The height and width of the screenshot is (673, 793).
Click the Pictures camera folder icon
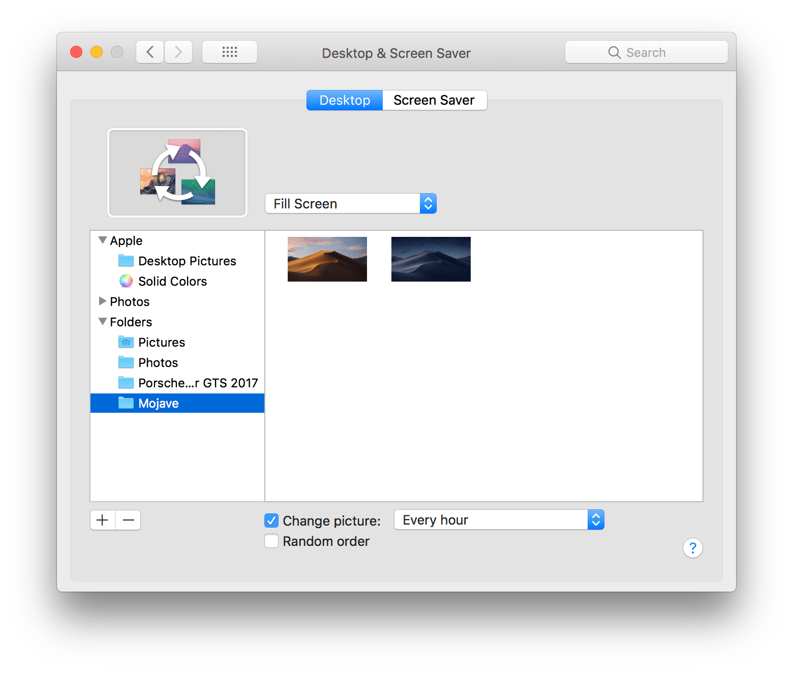coord(126,342)
